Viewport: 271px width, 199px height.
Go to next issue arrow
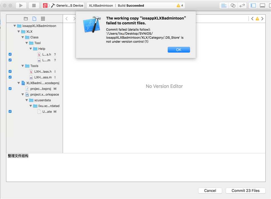point(262,19)
